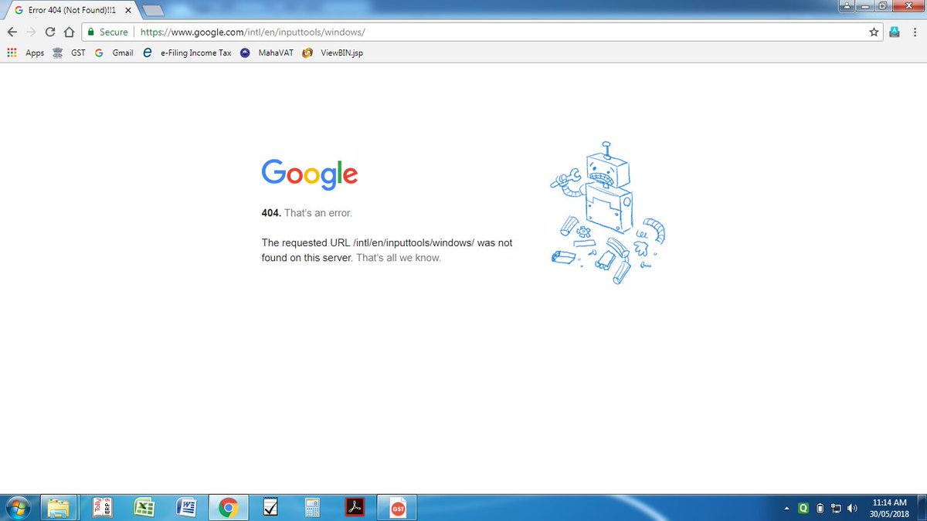The width and height of the screenshot is (927, 521).
Task: Click the user profile button in the title bar
Action: (847, 5)
